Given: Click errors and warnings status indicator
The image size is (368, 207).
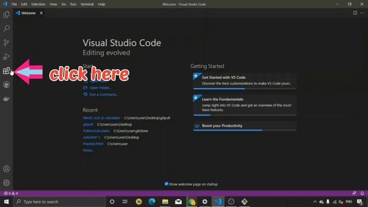Looking at the screenshot, I should pyautogui.click(x=11, y=193).
